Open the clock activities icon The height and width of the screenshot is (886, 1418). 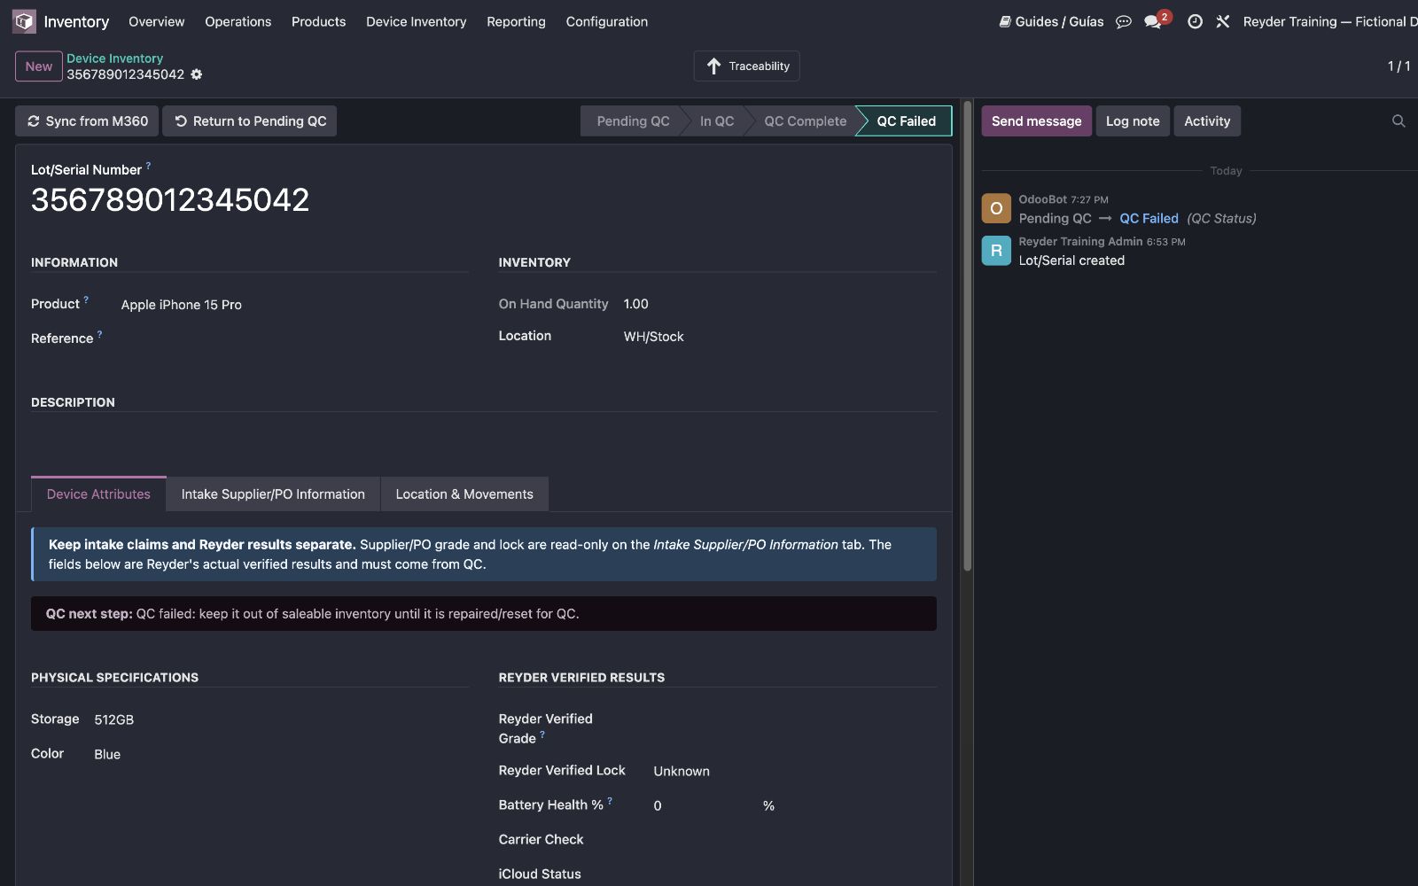coord(1195,22)
